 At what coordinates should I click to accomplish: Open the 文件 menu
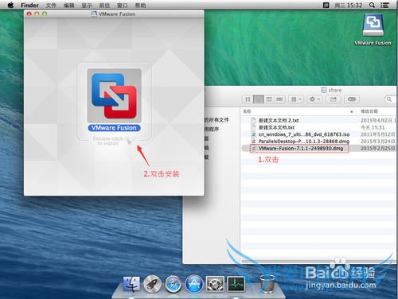(x=51, y=5)
